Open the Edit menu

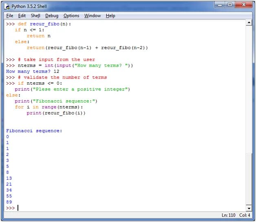22,16
